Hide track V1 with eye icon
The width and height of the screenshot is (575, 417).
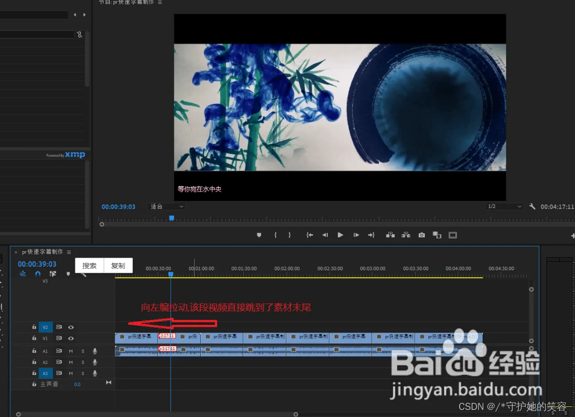point(71,338)
